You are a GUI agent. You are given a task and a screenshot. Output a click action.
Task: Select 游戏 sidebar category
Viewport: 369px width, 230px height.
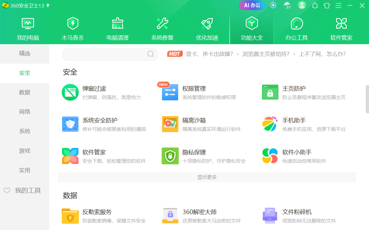point(25,151)
